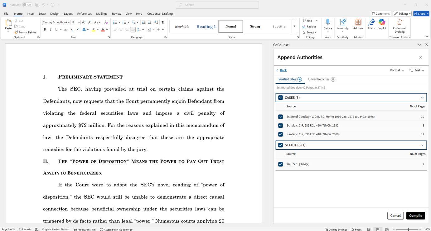The height and width of the screenshot is (231, 431).
Task: Click the Format Painter tool
Action: tap(25, 32)
